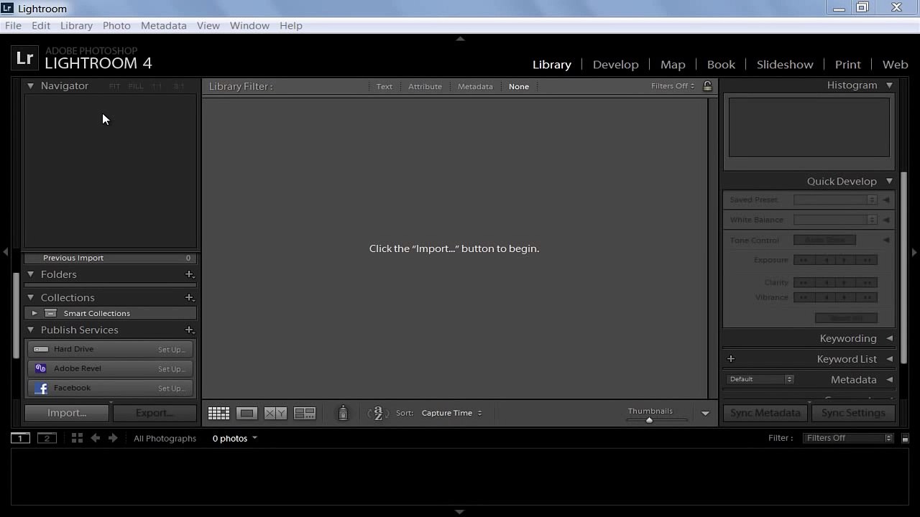Set Navigator zoom to FIT
The height and width of the screenshot is (517, 920).
114,86
